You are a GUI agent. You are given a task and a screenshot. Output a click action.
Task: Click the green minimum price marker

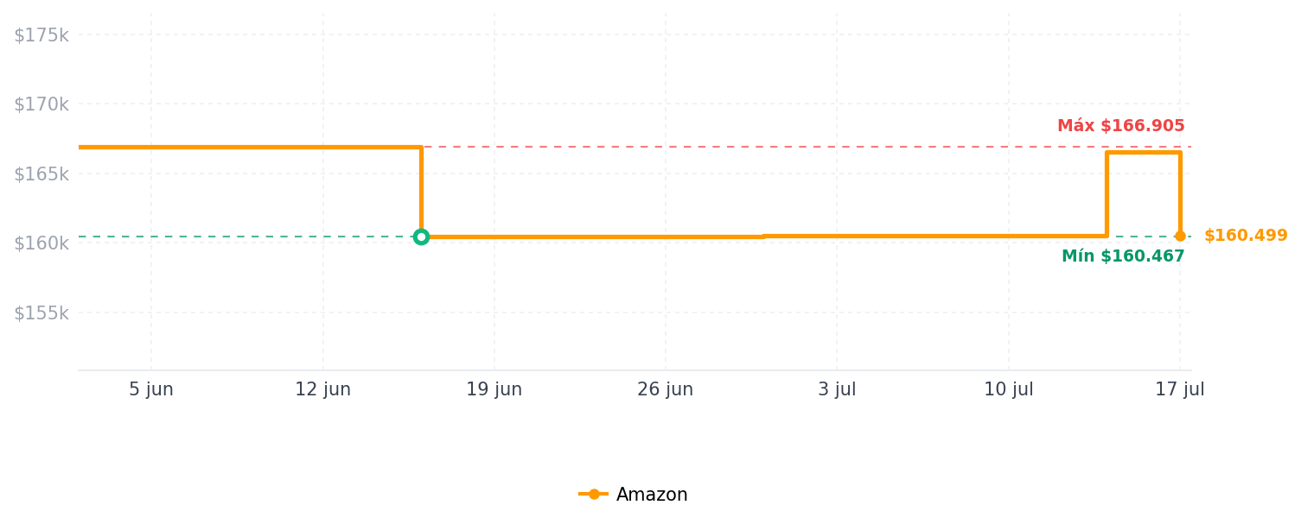point(421,237)
